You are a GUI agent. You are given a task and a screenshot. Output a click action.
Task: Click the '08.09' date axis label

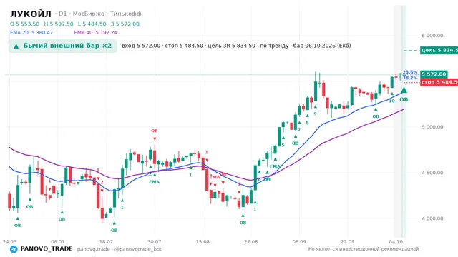299,242
